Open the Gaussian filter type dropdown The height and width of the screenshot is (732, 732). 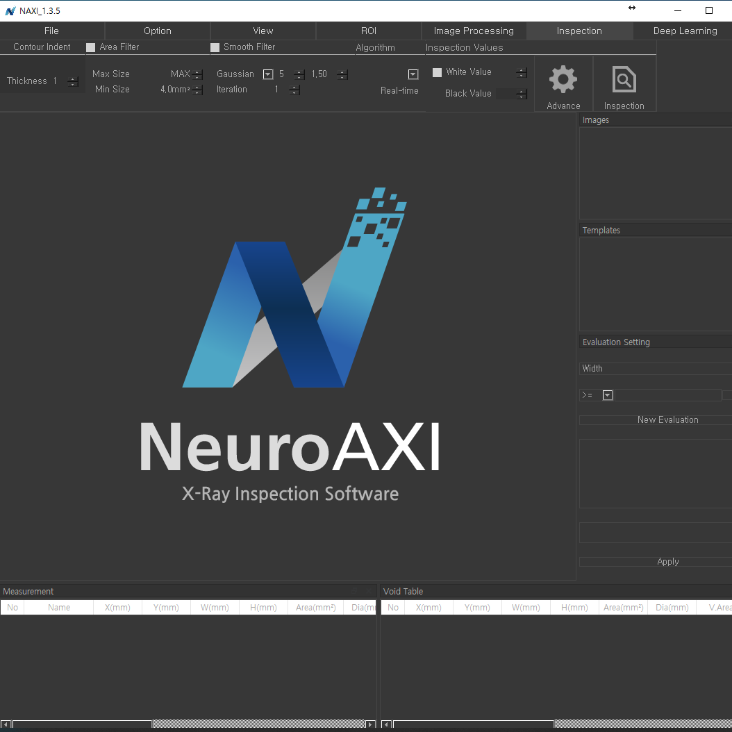(x=268, y=74)
